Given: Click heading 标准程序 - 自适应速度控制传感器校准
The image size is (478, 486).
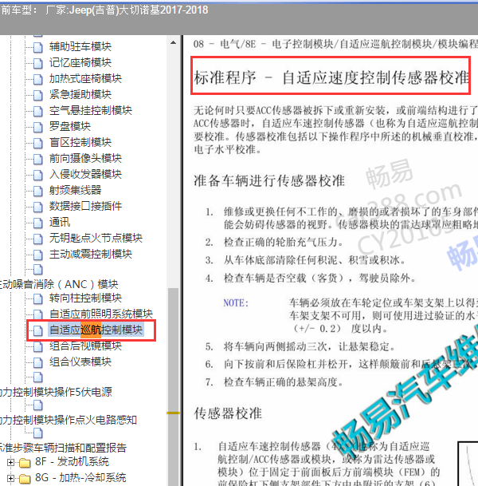Looking at the screenshot, I should click(331, 77).
